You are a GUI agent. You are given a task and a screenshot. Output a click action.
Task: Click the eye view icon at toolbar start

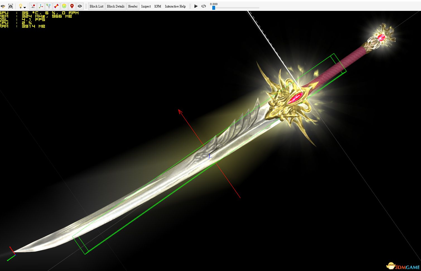click(3, 6)
